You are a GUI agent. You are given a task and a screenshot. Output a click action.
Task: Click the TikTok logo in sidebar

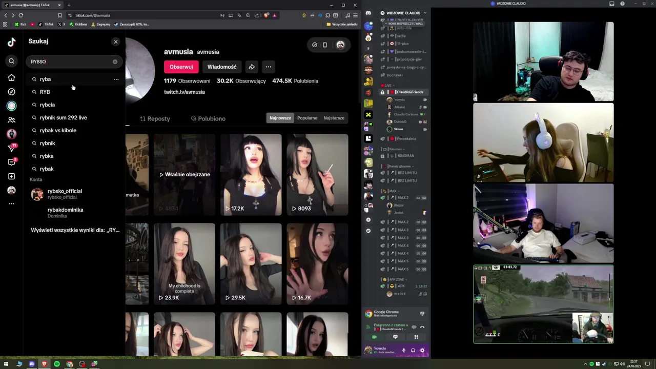pyautogui.click(x=11, y=42)
